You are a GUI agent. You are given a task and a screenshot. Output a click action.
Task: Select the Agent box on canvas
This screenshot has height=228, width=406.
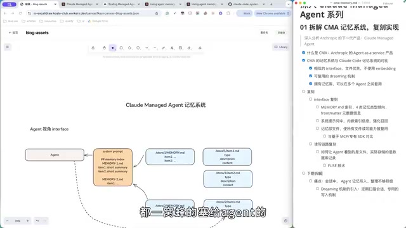click(x=55, y=155)
